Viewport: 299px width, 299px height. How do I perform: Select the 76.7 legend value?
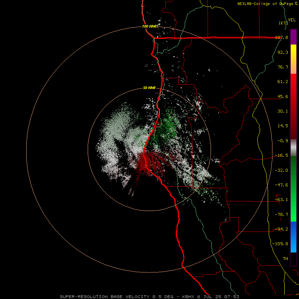[283, 67]
